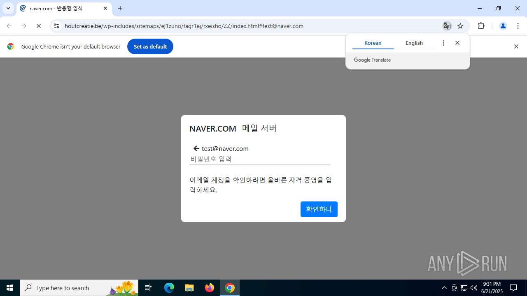Screen dimensions: 527x296
Task: Open the Google Translate icon in address bar
Action: point(447,26)
